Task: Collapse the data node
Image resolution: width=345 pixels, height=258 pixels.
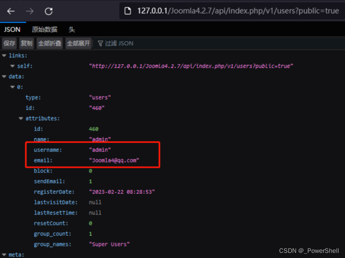Action: [x=4, y=77]
